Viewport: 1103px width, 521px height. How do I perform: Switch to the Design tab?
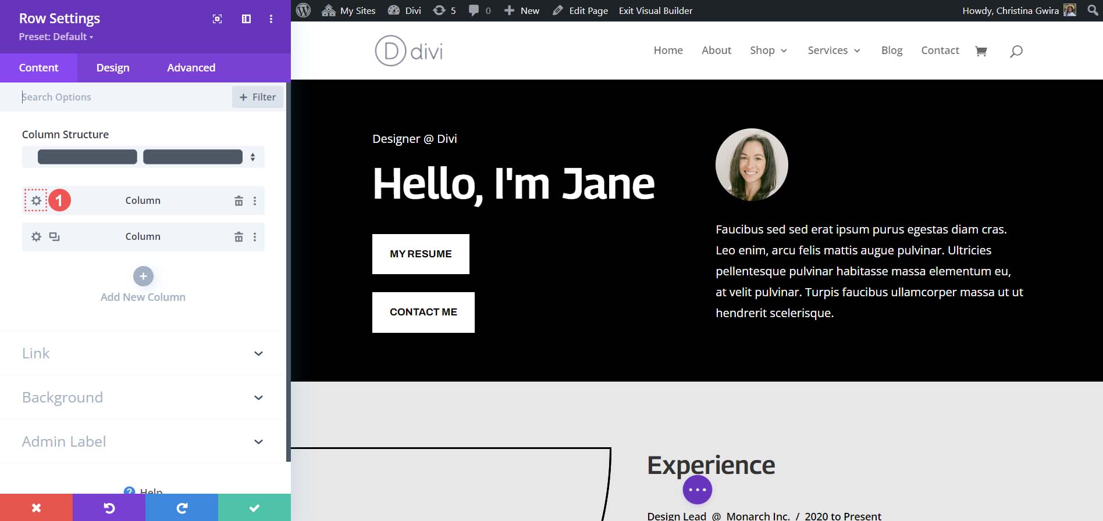coord(113,68)
